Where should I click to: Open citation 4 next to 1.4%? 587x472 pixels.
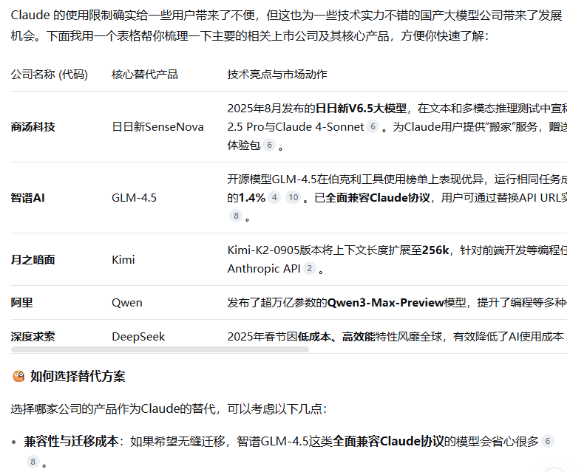coord(274,197)
